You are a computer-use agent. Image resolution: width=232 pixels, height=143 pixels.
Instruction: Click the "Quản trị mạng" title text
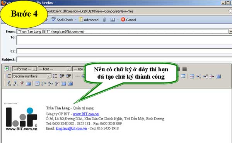pyautogui.click(x=83, y=108)
